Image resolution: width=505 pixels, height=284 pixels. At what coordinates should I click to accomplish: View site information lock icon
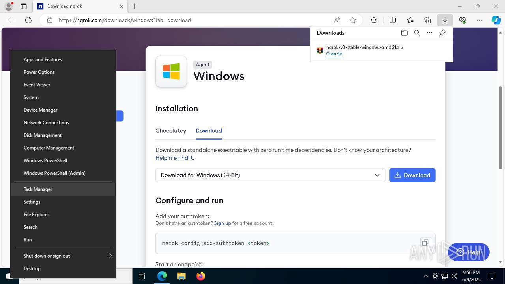click(x=50, y=20)
